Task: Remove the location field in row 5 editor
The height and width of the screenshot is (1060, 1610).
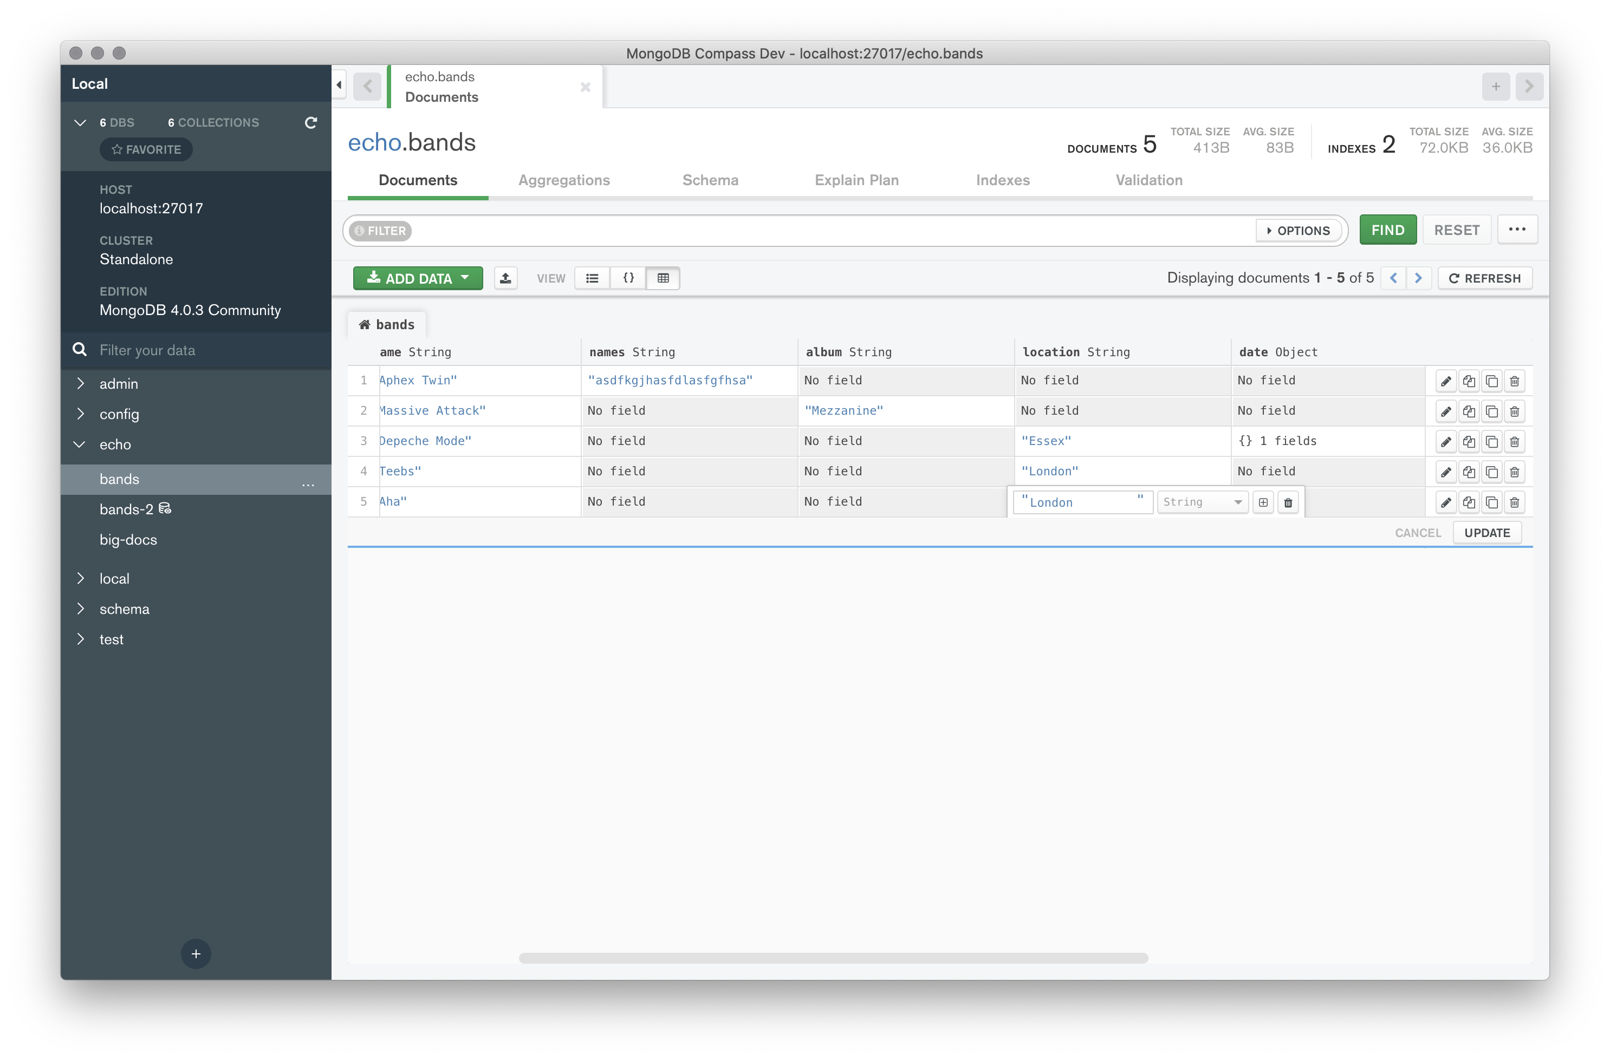Action: pos(1288,502)
